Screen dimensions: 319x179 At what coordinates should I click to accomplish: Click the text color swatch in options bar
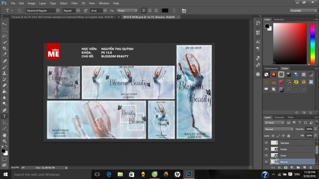pos(165,11)
